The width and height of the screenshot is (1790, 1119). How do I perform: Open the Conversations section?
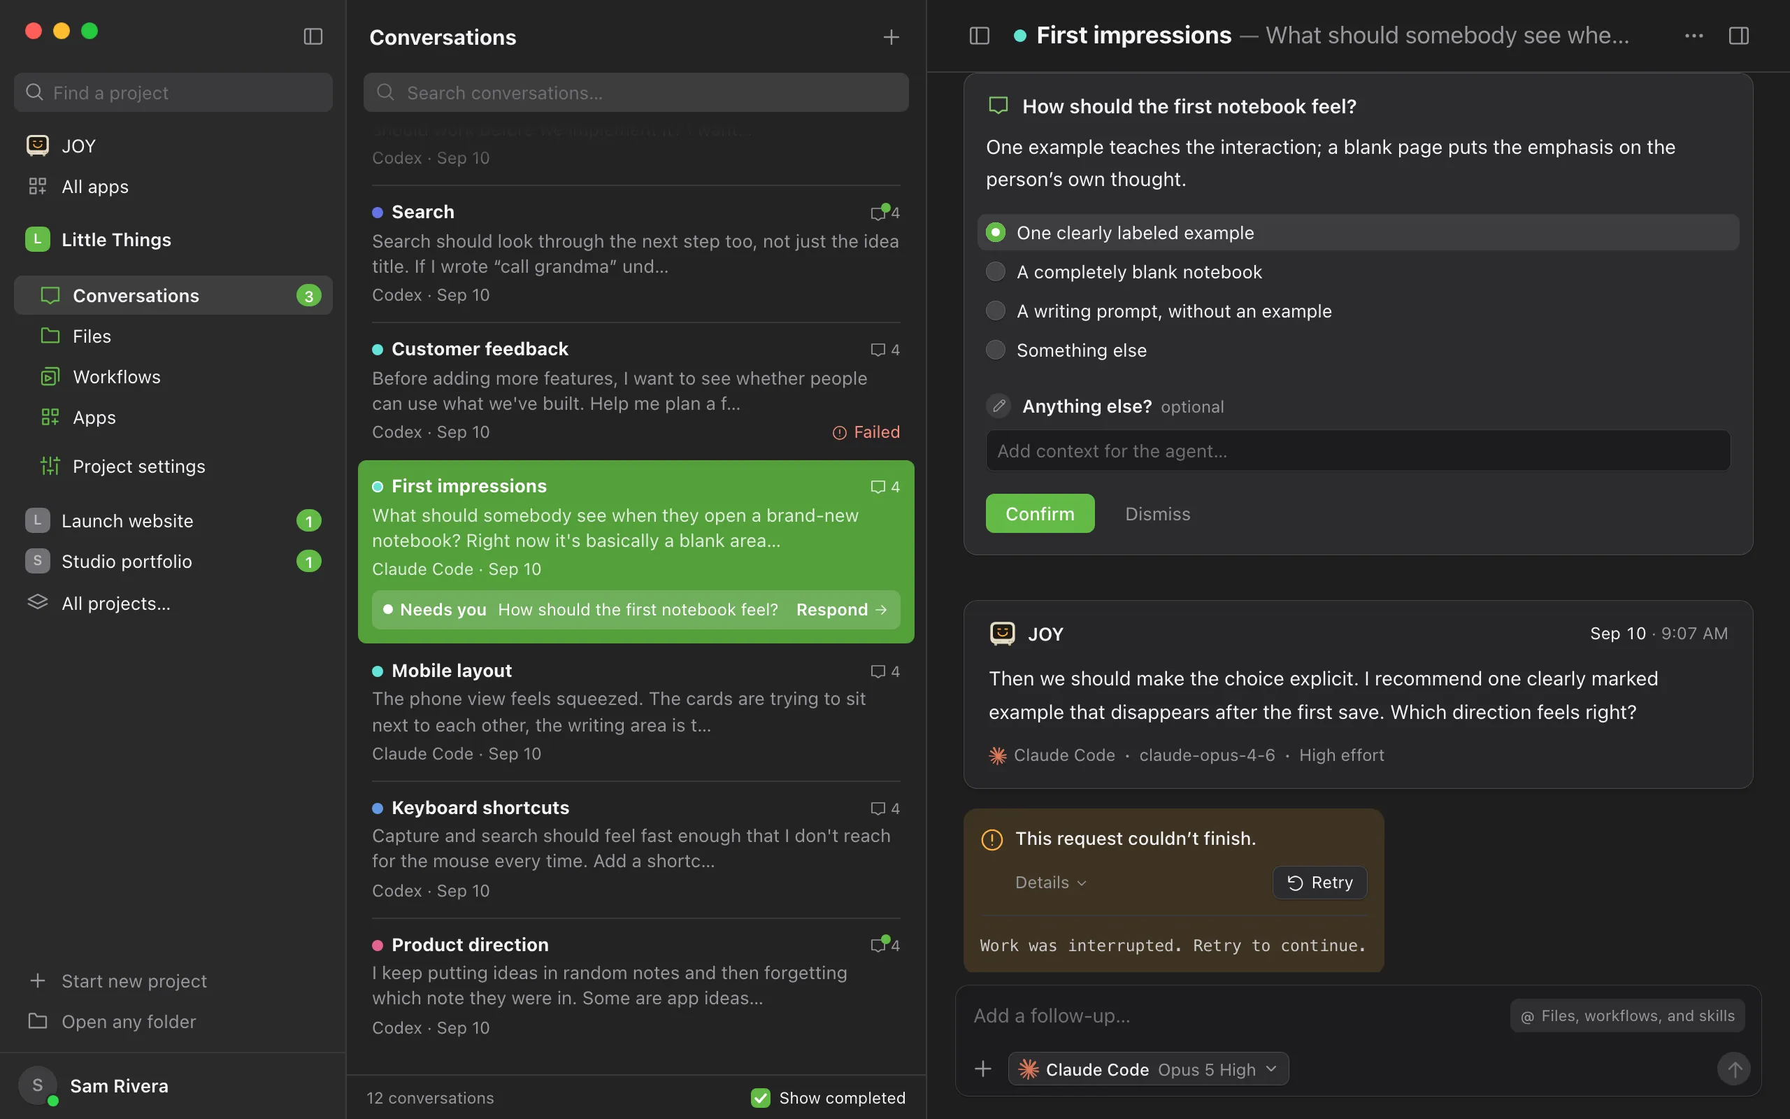click(x=173, y=295)
